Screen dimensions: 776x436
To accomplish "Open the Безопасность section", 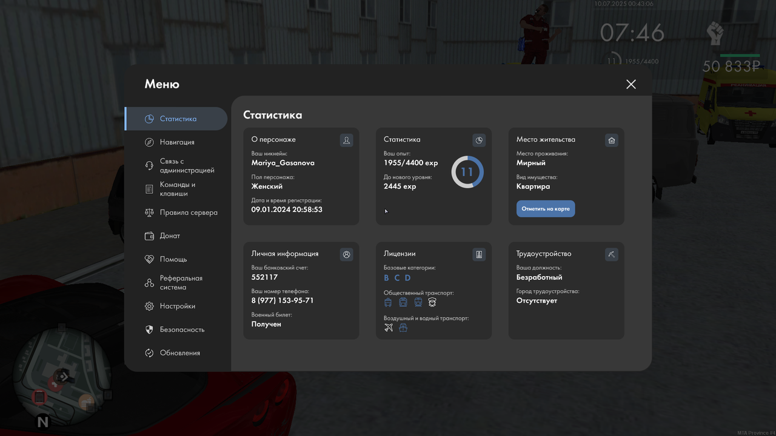I will coord(176,329).
